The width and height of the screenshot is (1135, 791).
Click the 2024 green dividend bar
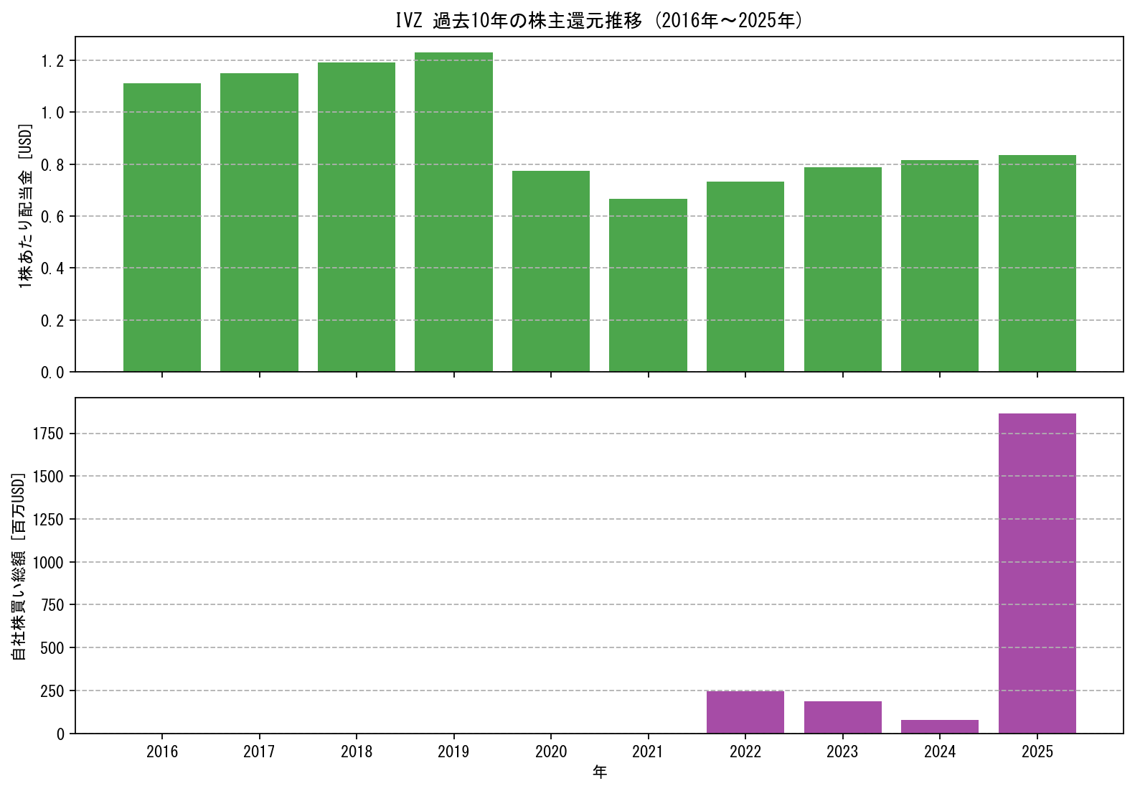pyautogui.click(x=940, y=266)
